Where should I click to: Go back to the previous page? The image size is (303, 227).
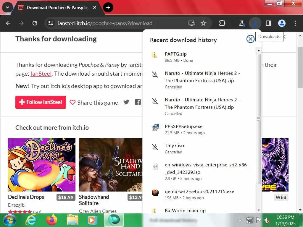point(8,23)
